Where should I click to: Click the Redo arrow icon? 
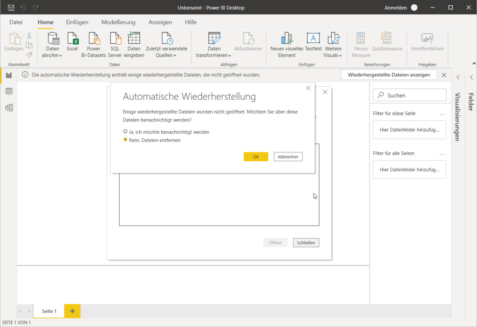36,7
